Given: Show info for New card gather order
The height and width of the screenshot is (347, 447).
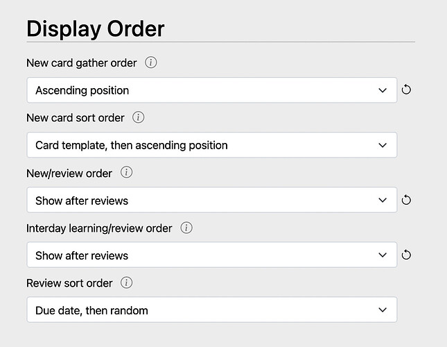Looking at the screenshot, I should point(151,63).
